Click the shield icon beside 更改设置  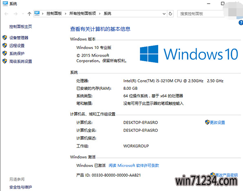(x=207, y=122)
